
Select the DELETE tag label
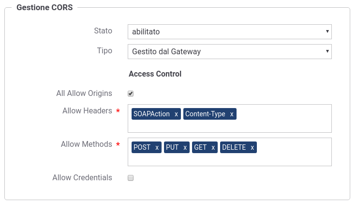234,147
